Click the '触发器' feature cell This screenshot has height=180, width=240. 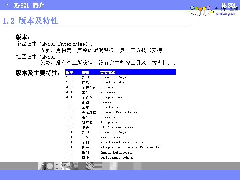point(87,122)
